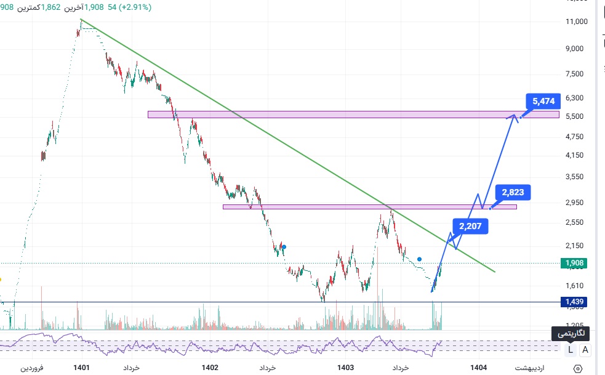Click the 2,207 price callout label
The image size is (605, 375).
click(471, 227)
